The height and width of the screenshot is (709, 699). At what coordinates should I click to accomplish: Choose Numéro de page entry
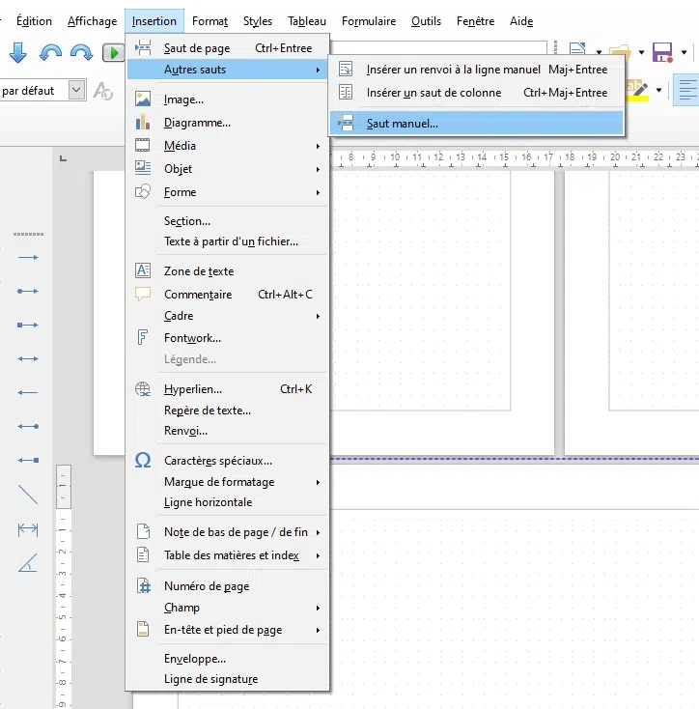227,586
